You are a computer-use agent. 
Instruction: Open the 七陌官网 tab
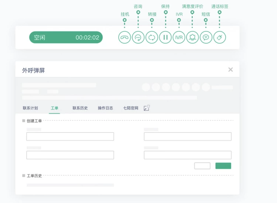pos(131,108)
